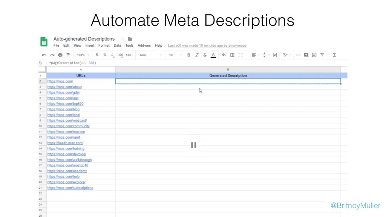Click the Filter funnel icon
The height and width of the screenshot is (217, 386).
[x=322, y=55]
